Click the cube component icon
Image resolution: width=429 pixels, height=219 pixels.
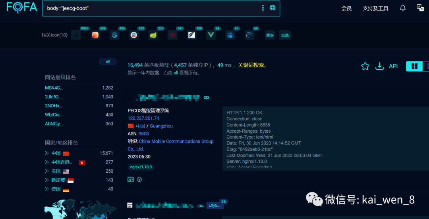tap(139, 179)
